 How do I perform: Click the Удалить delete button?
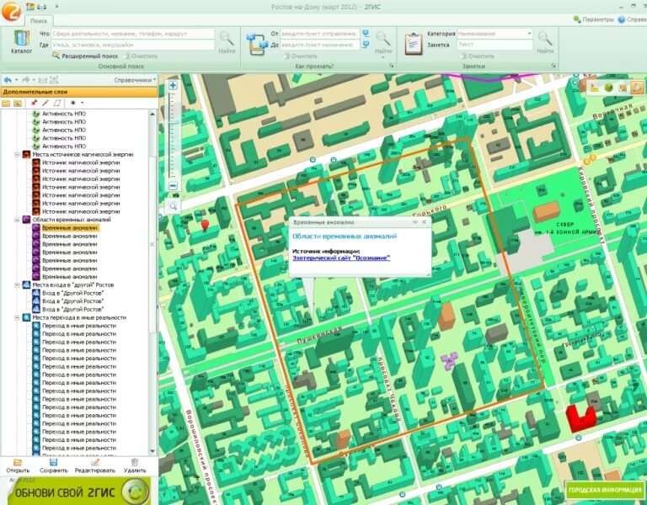135,465
